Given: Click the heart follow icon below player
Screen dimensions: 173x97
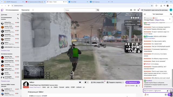Looking at the screenshot, I should 80,82.
